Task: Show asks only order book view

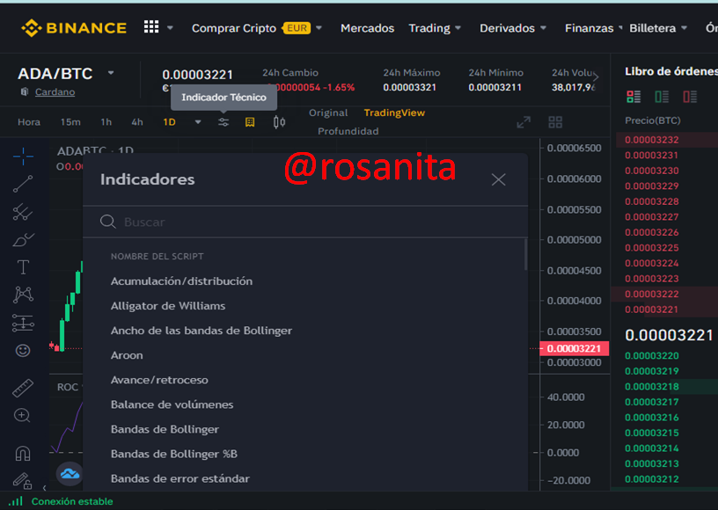Action: point(690,97)
